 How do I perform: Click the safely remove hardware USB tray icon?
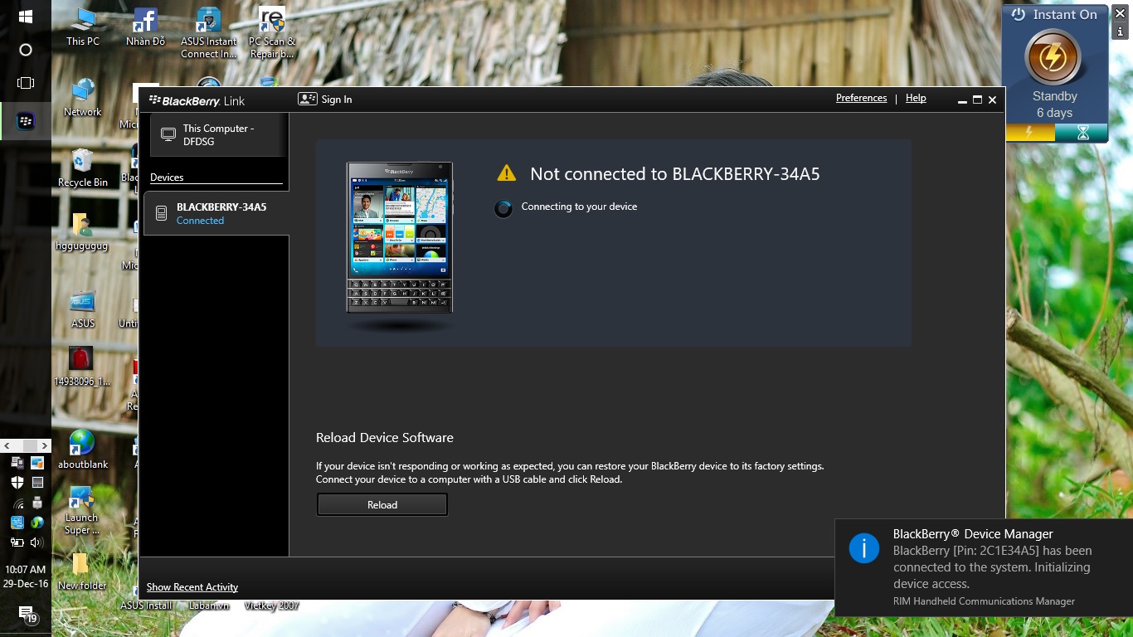click(36, 503)
